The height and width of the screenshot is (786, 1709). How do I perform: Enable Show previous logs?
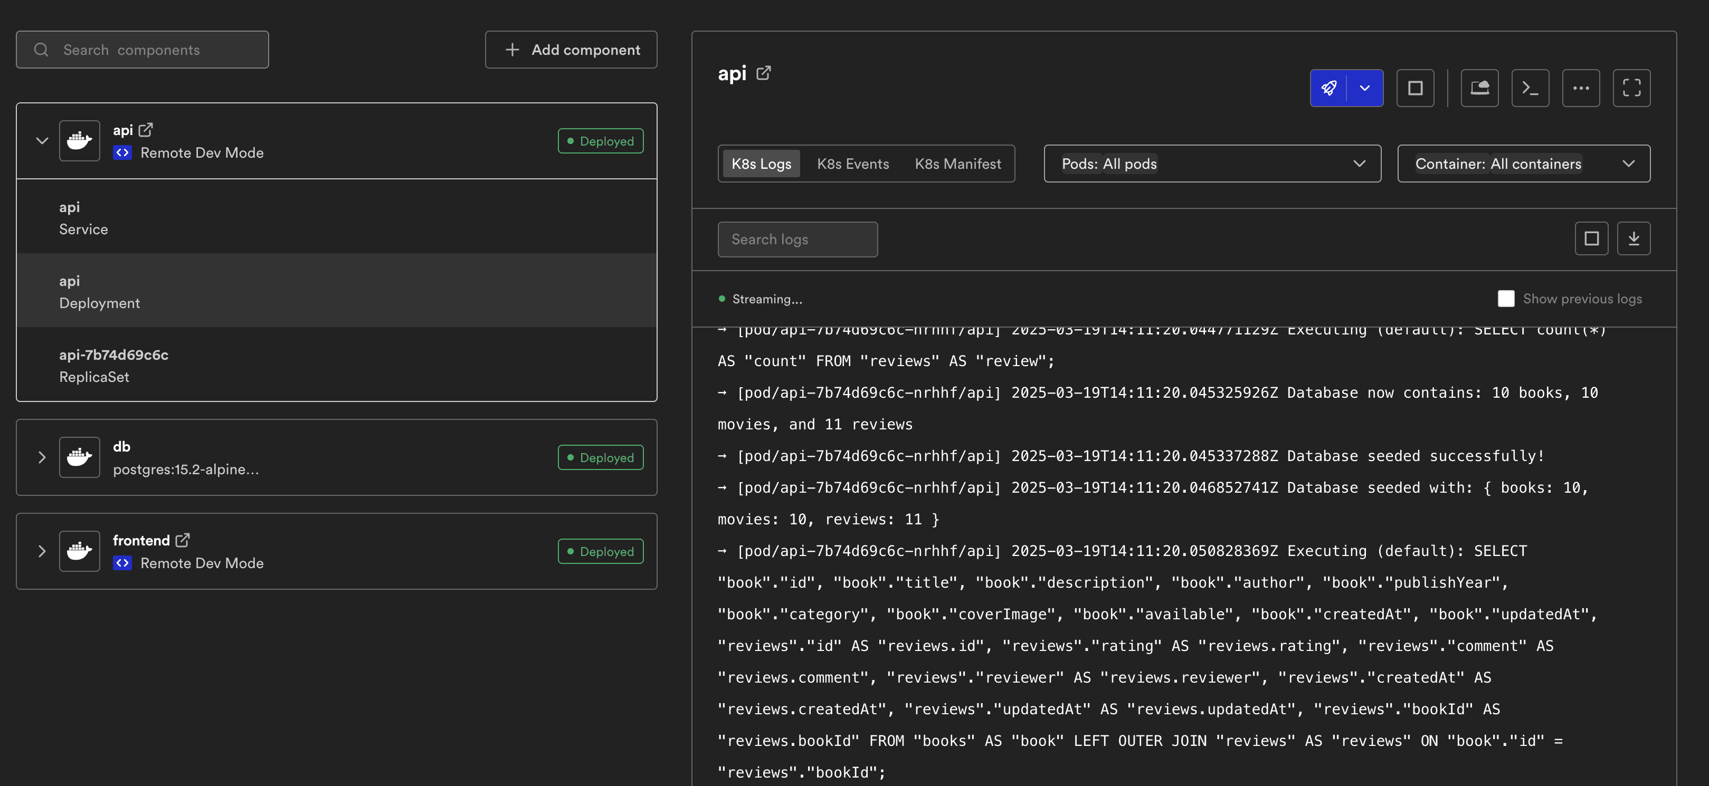point(1506,299)
